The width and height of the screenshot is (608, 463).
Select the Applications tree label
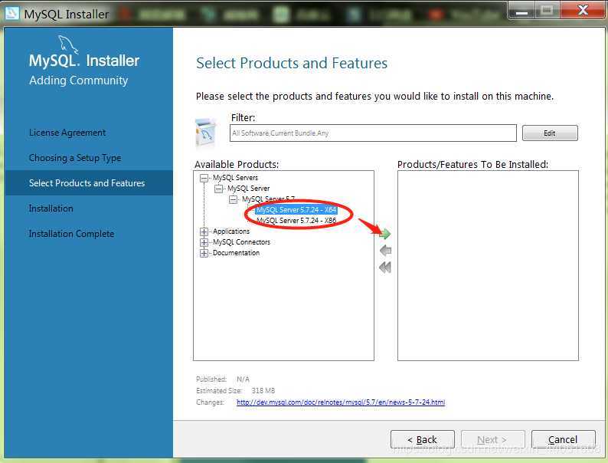[x=231, y=231]
